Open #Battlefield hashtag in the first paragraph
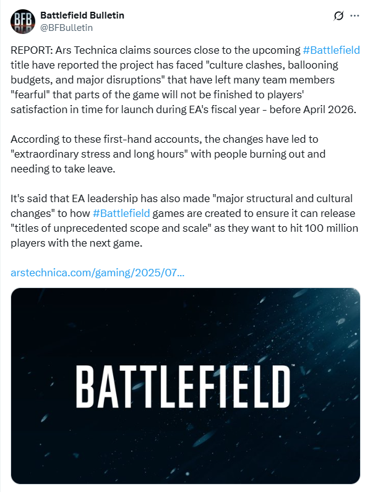The width and height of the screenshot is (365, 492). (331, 50)
